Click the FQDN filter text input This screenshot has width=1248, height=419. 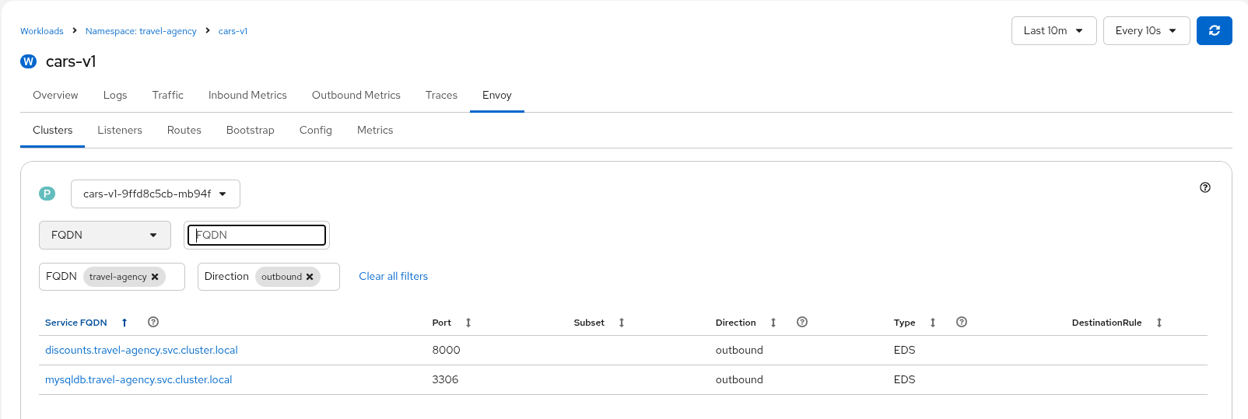257,235
